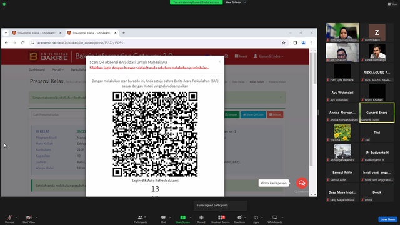
Task: Open the Portal menu
Action: [x=57, y=69]
